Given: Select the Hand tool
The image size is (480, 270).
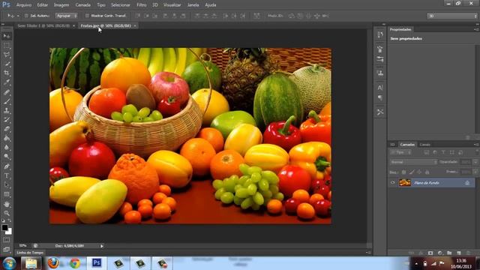Looking at the screenshot, I should point(7,204).
